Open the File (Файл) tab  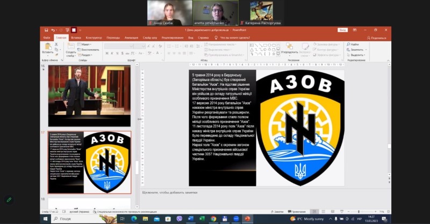click(x=47, y=38)
